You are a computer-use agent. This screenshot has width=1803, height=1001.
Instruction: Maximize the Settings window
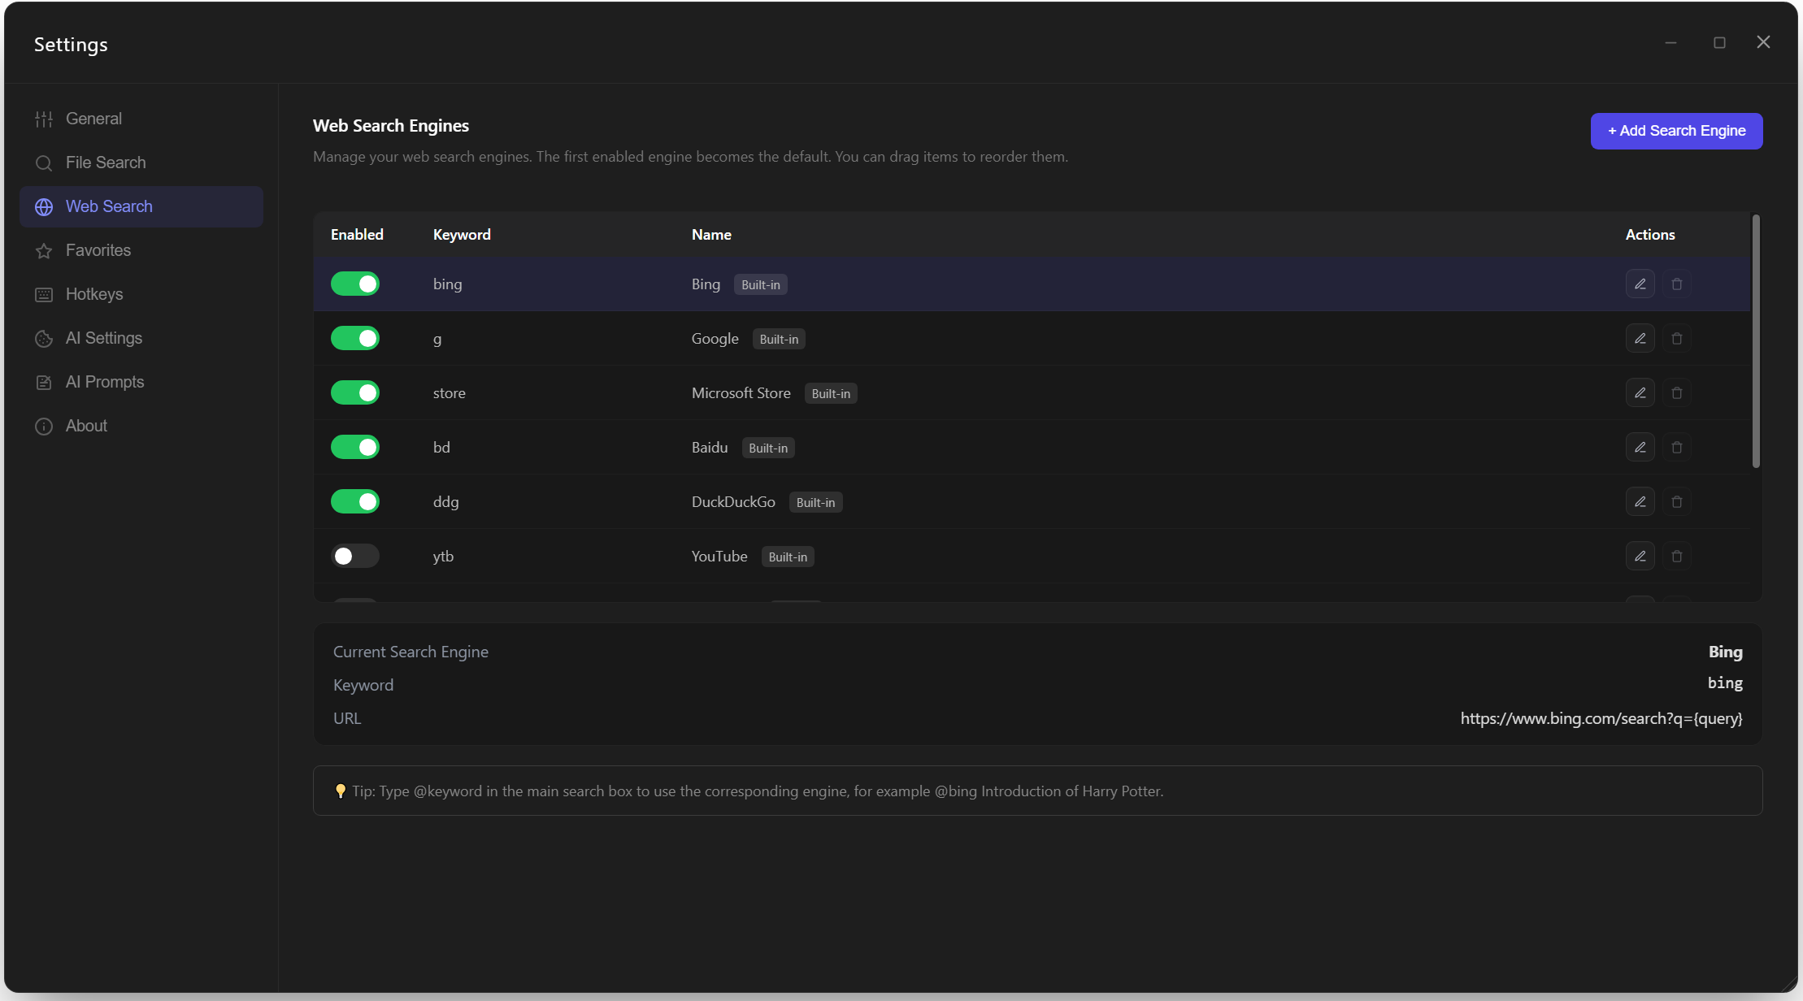pyautogui.click(x=1719, y=42)
